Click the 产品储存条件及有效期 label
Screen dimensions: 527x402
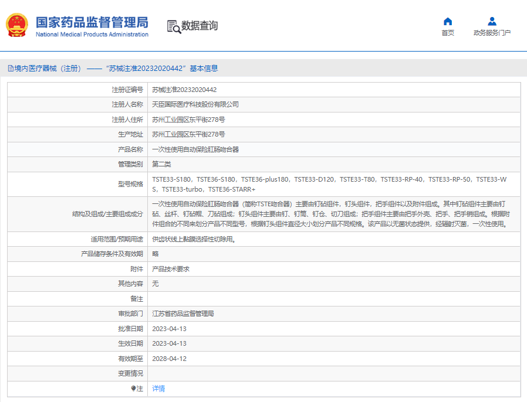[112, 254]
